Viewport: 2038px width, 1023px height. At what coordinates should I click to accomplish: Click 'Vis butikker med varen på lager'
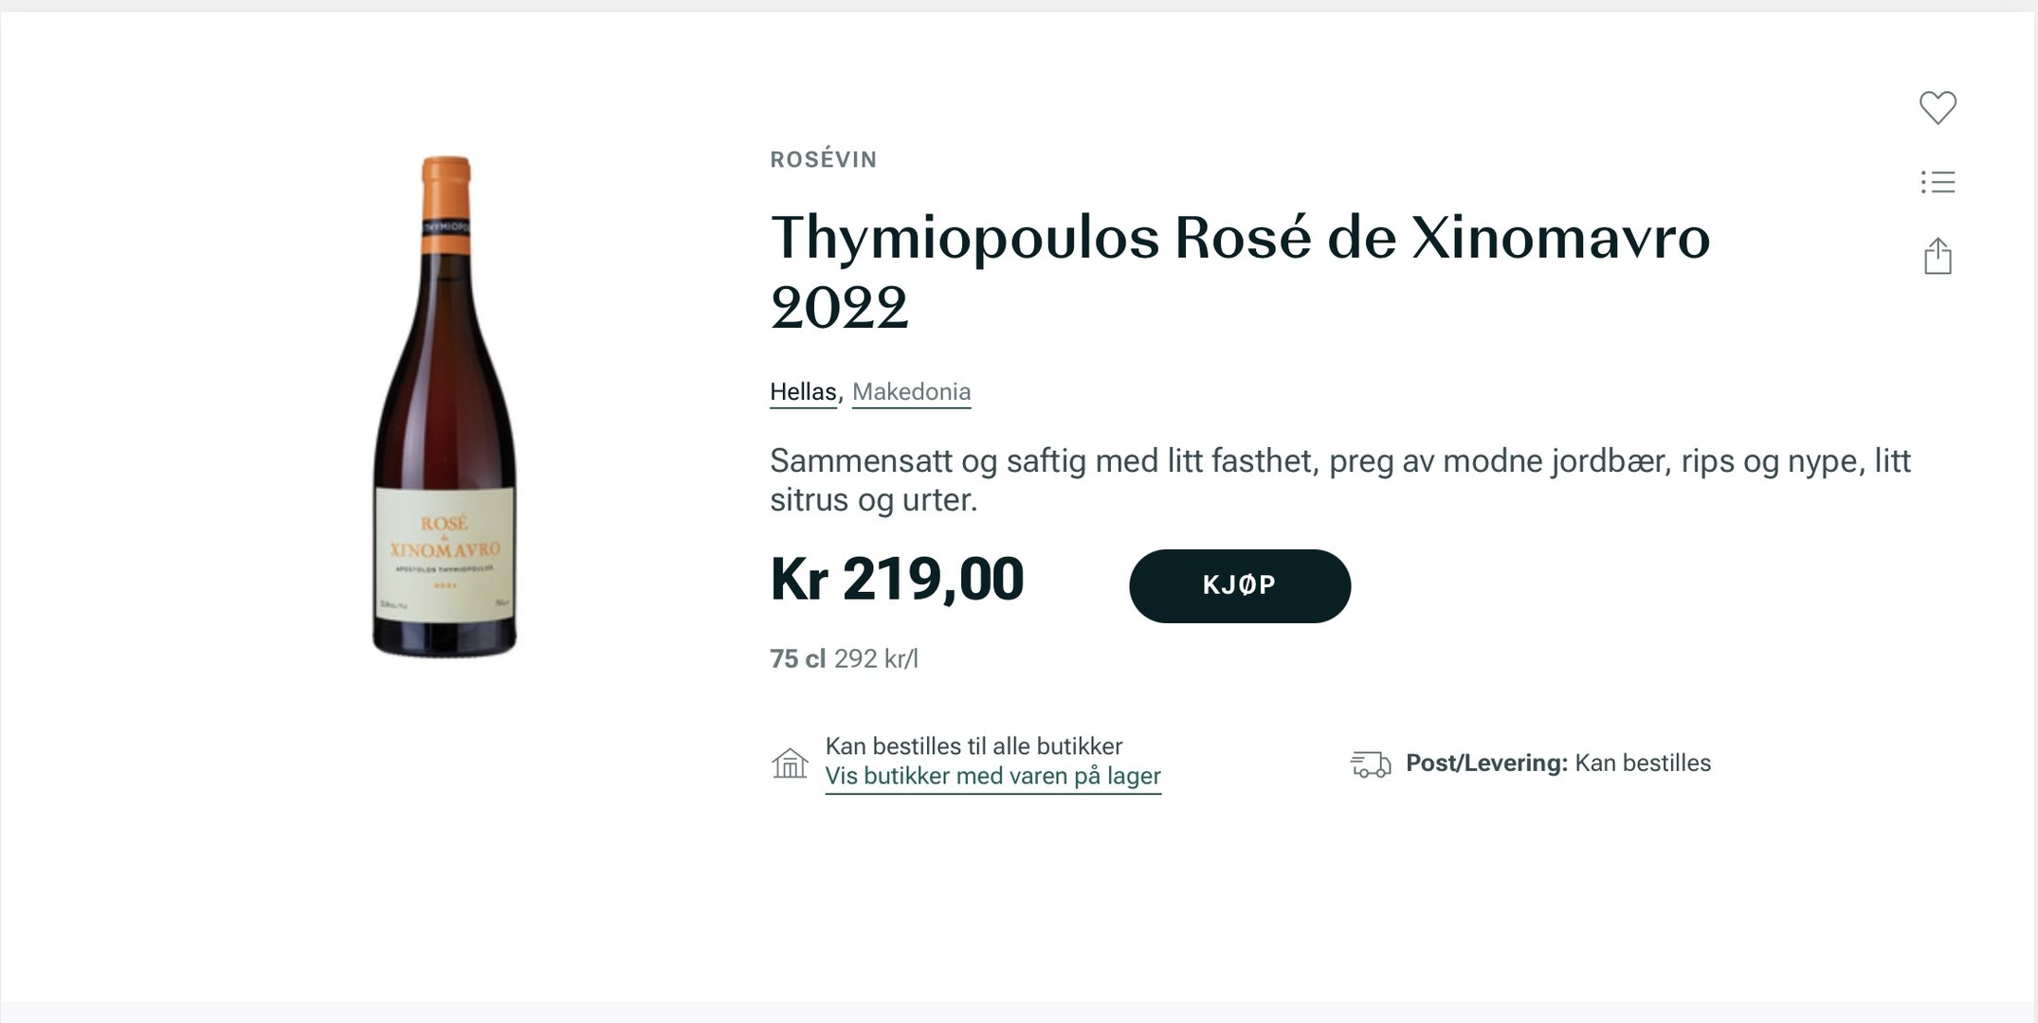[x=992, y=777]
